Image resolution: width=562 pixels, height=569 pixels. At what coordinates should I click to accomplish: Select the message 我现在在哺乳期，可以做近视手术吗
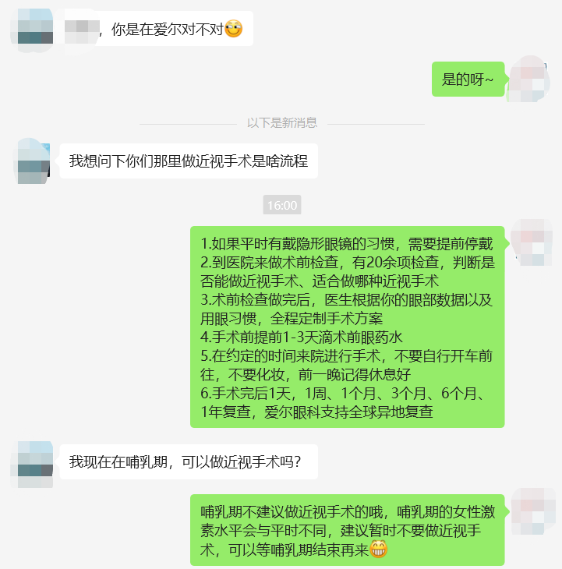(189, 461)
